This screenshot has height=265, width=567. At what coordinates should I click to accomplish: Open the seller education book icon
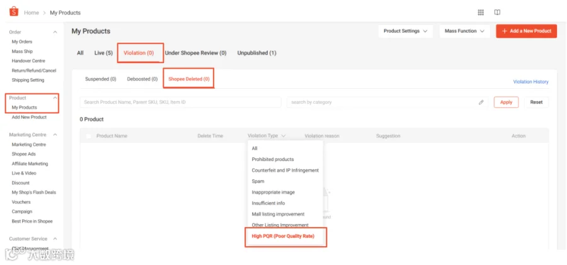click(x=497, y=13)
